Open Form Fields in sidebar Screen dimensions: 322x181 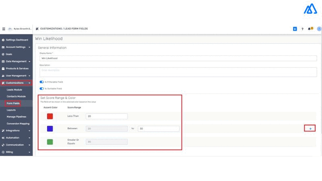pyautogui.click(x=13, y=103)
